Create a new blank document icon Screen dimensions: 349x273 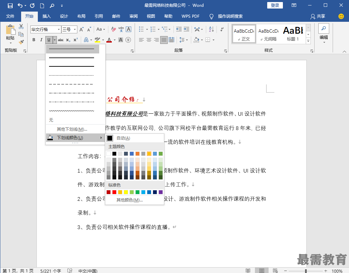pos(42,5)
